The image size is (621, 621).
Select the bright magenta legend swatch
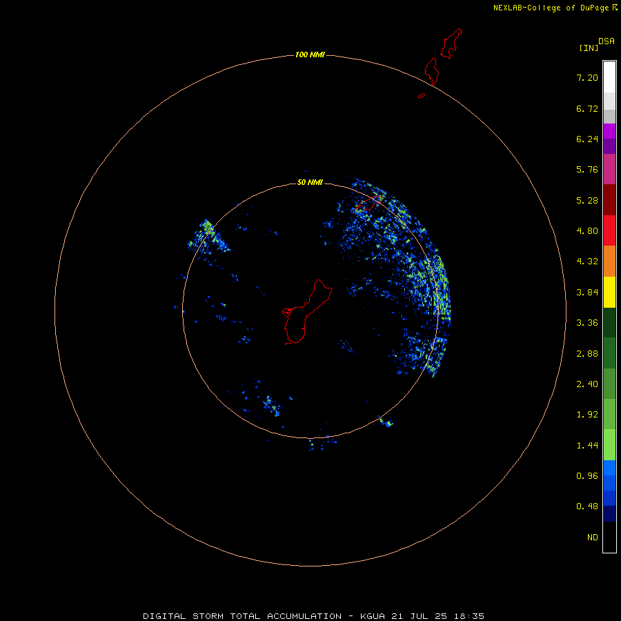click(x=609, y=131)
